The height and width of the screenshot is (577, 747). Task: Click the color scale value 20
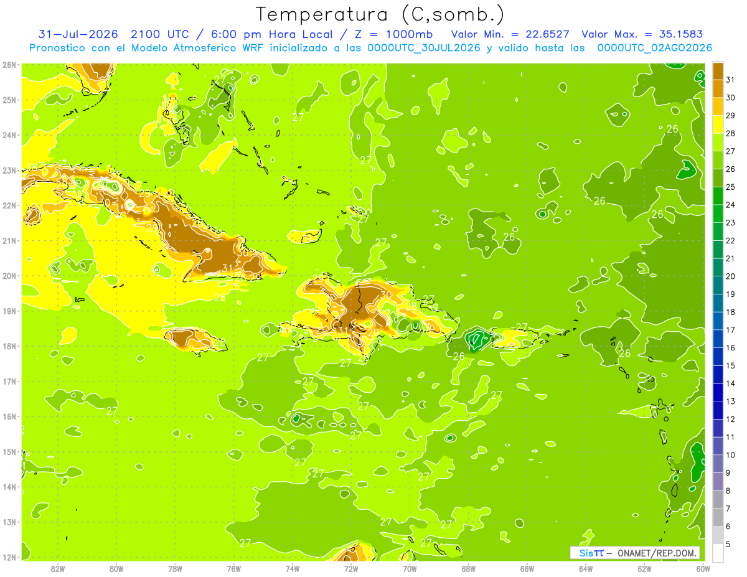(731, 276)
